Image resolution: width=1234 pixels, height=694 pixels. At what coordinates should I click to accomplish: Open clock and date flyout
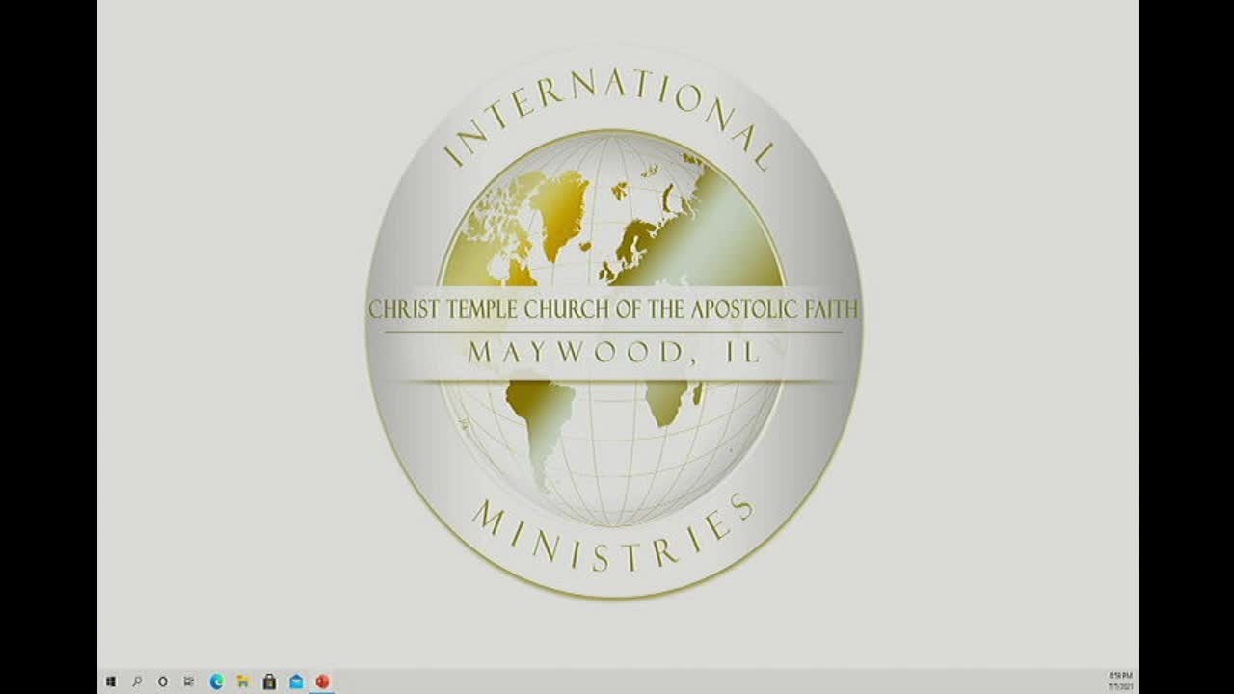(1120, 681)
